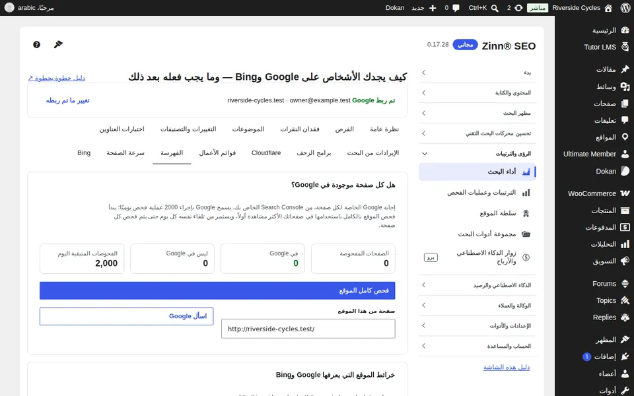Viewport: 634px width, 396px height.
Task: Click the اسأل Google button
Action: [126, 316]
